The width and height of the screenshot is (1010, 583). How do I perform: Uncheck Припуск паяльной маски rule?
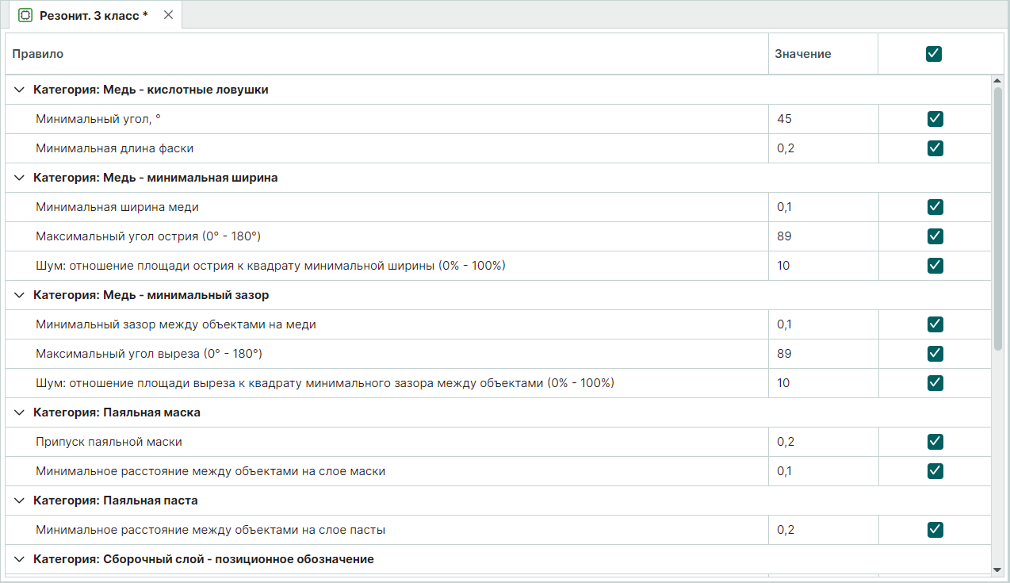[x=935, y=442]
